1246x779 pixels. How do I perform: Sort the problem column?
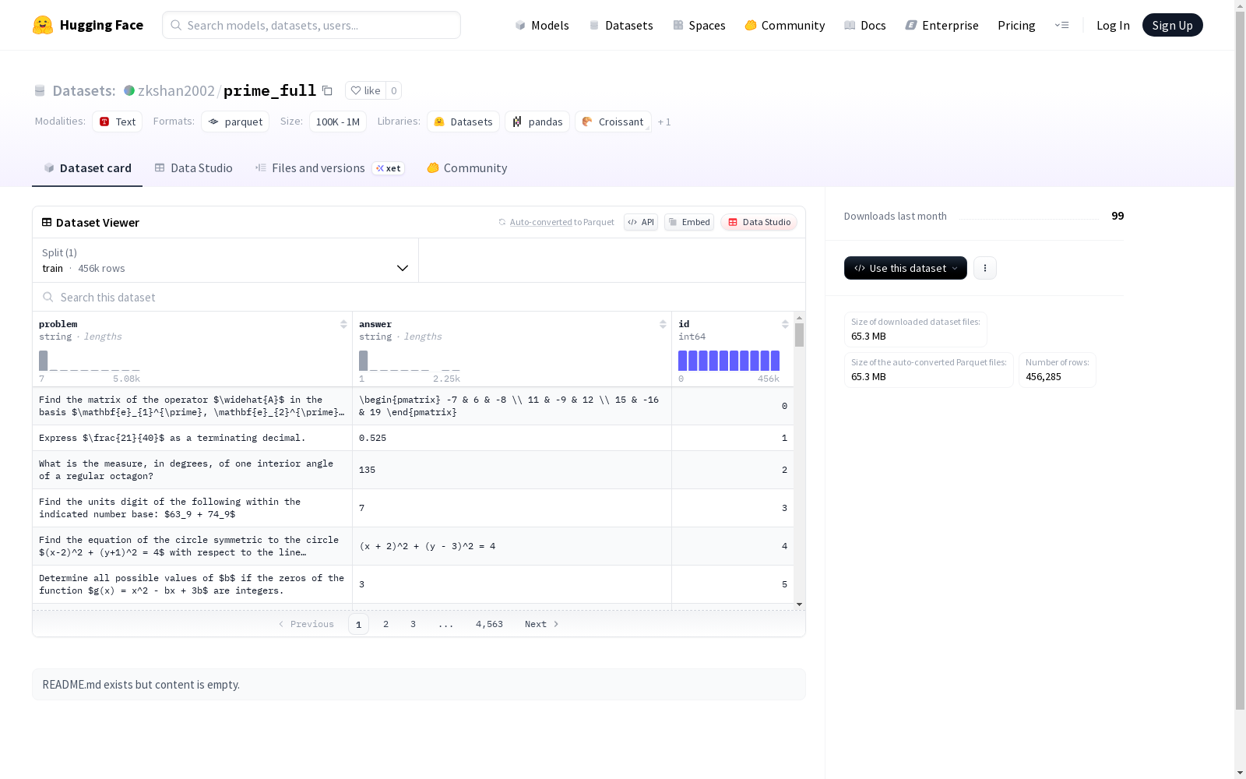(343, 324)
